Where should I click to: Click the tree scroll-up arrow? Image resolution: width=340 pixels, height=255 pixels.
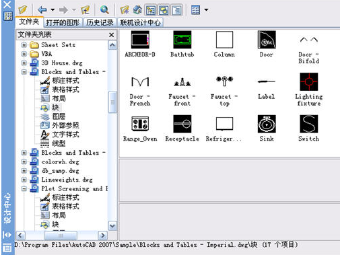click(112, 45)
